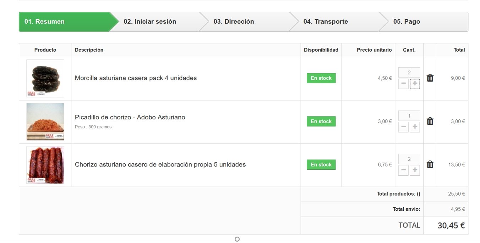Open the 03. Dirección step
This screenshot has height=243, width=480.
(234, 22)
